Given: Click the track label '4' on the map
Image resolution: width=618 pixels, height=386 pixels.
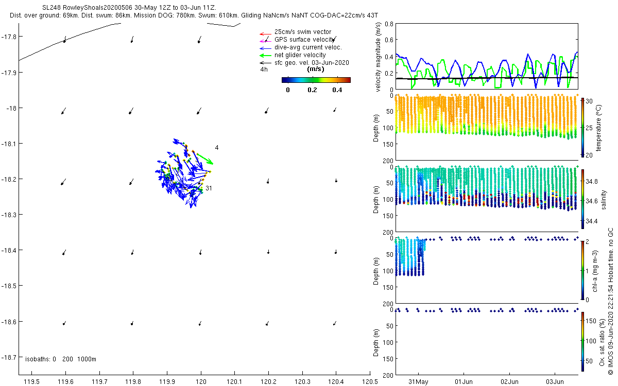Looking at the screenshot, I should pos(217,148).
